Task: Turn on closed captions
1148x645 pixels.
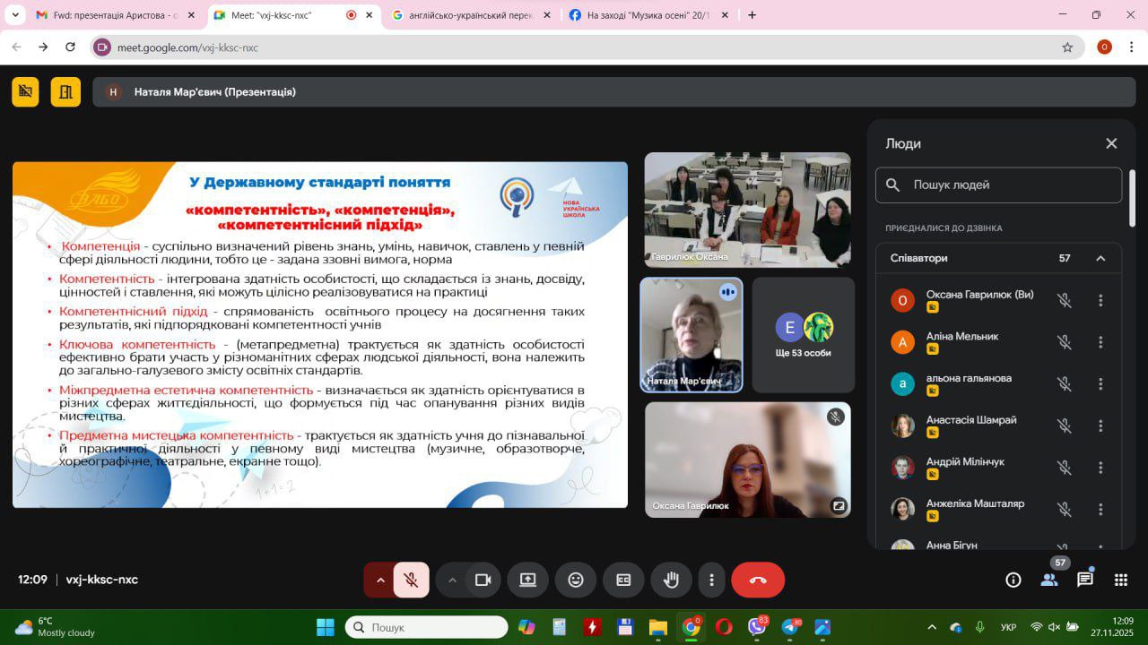Action: point(623,580)
